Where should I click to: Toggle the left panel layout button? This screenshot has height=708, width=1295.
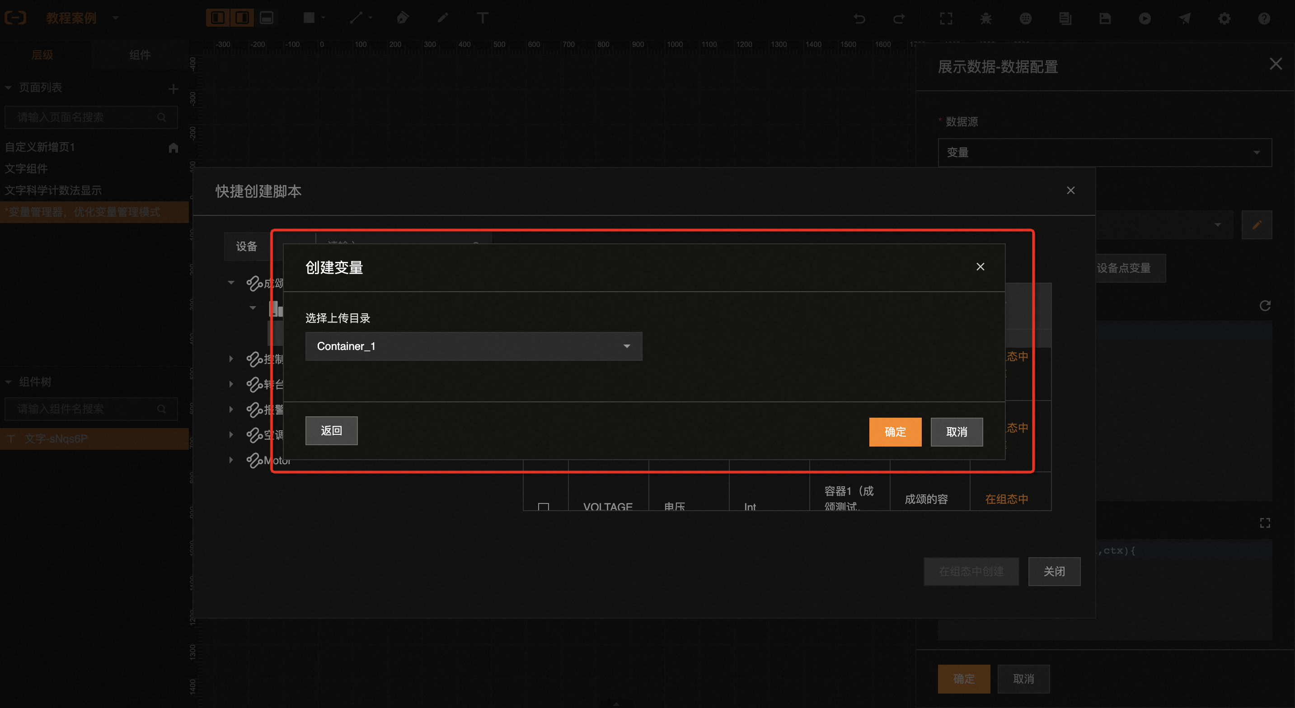pyautogui.click(x=218, y=18)
